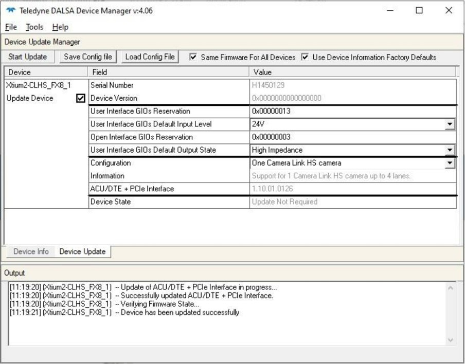
Task: Click the log line Verifying Firmware State
Action: click(104, 304)
